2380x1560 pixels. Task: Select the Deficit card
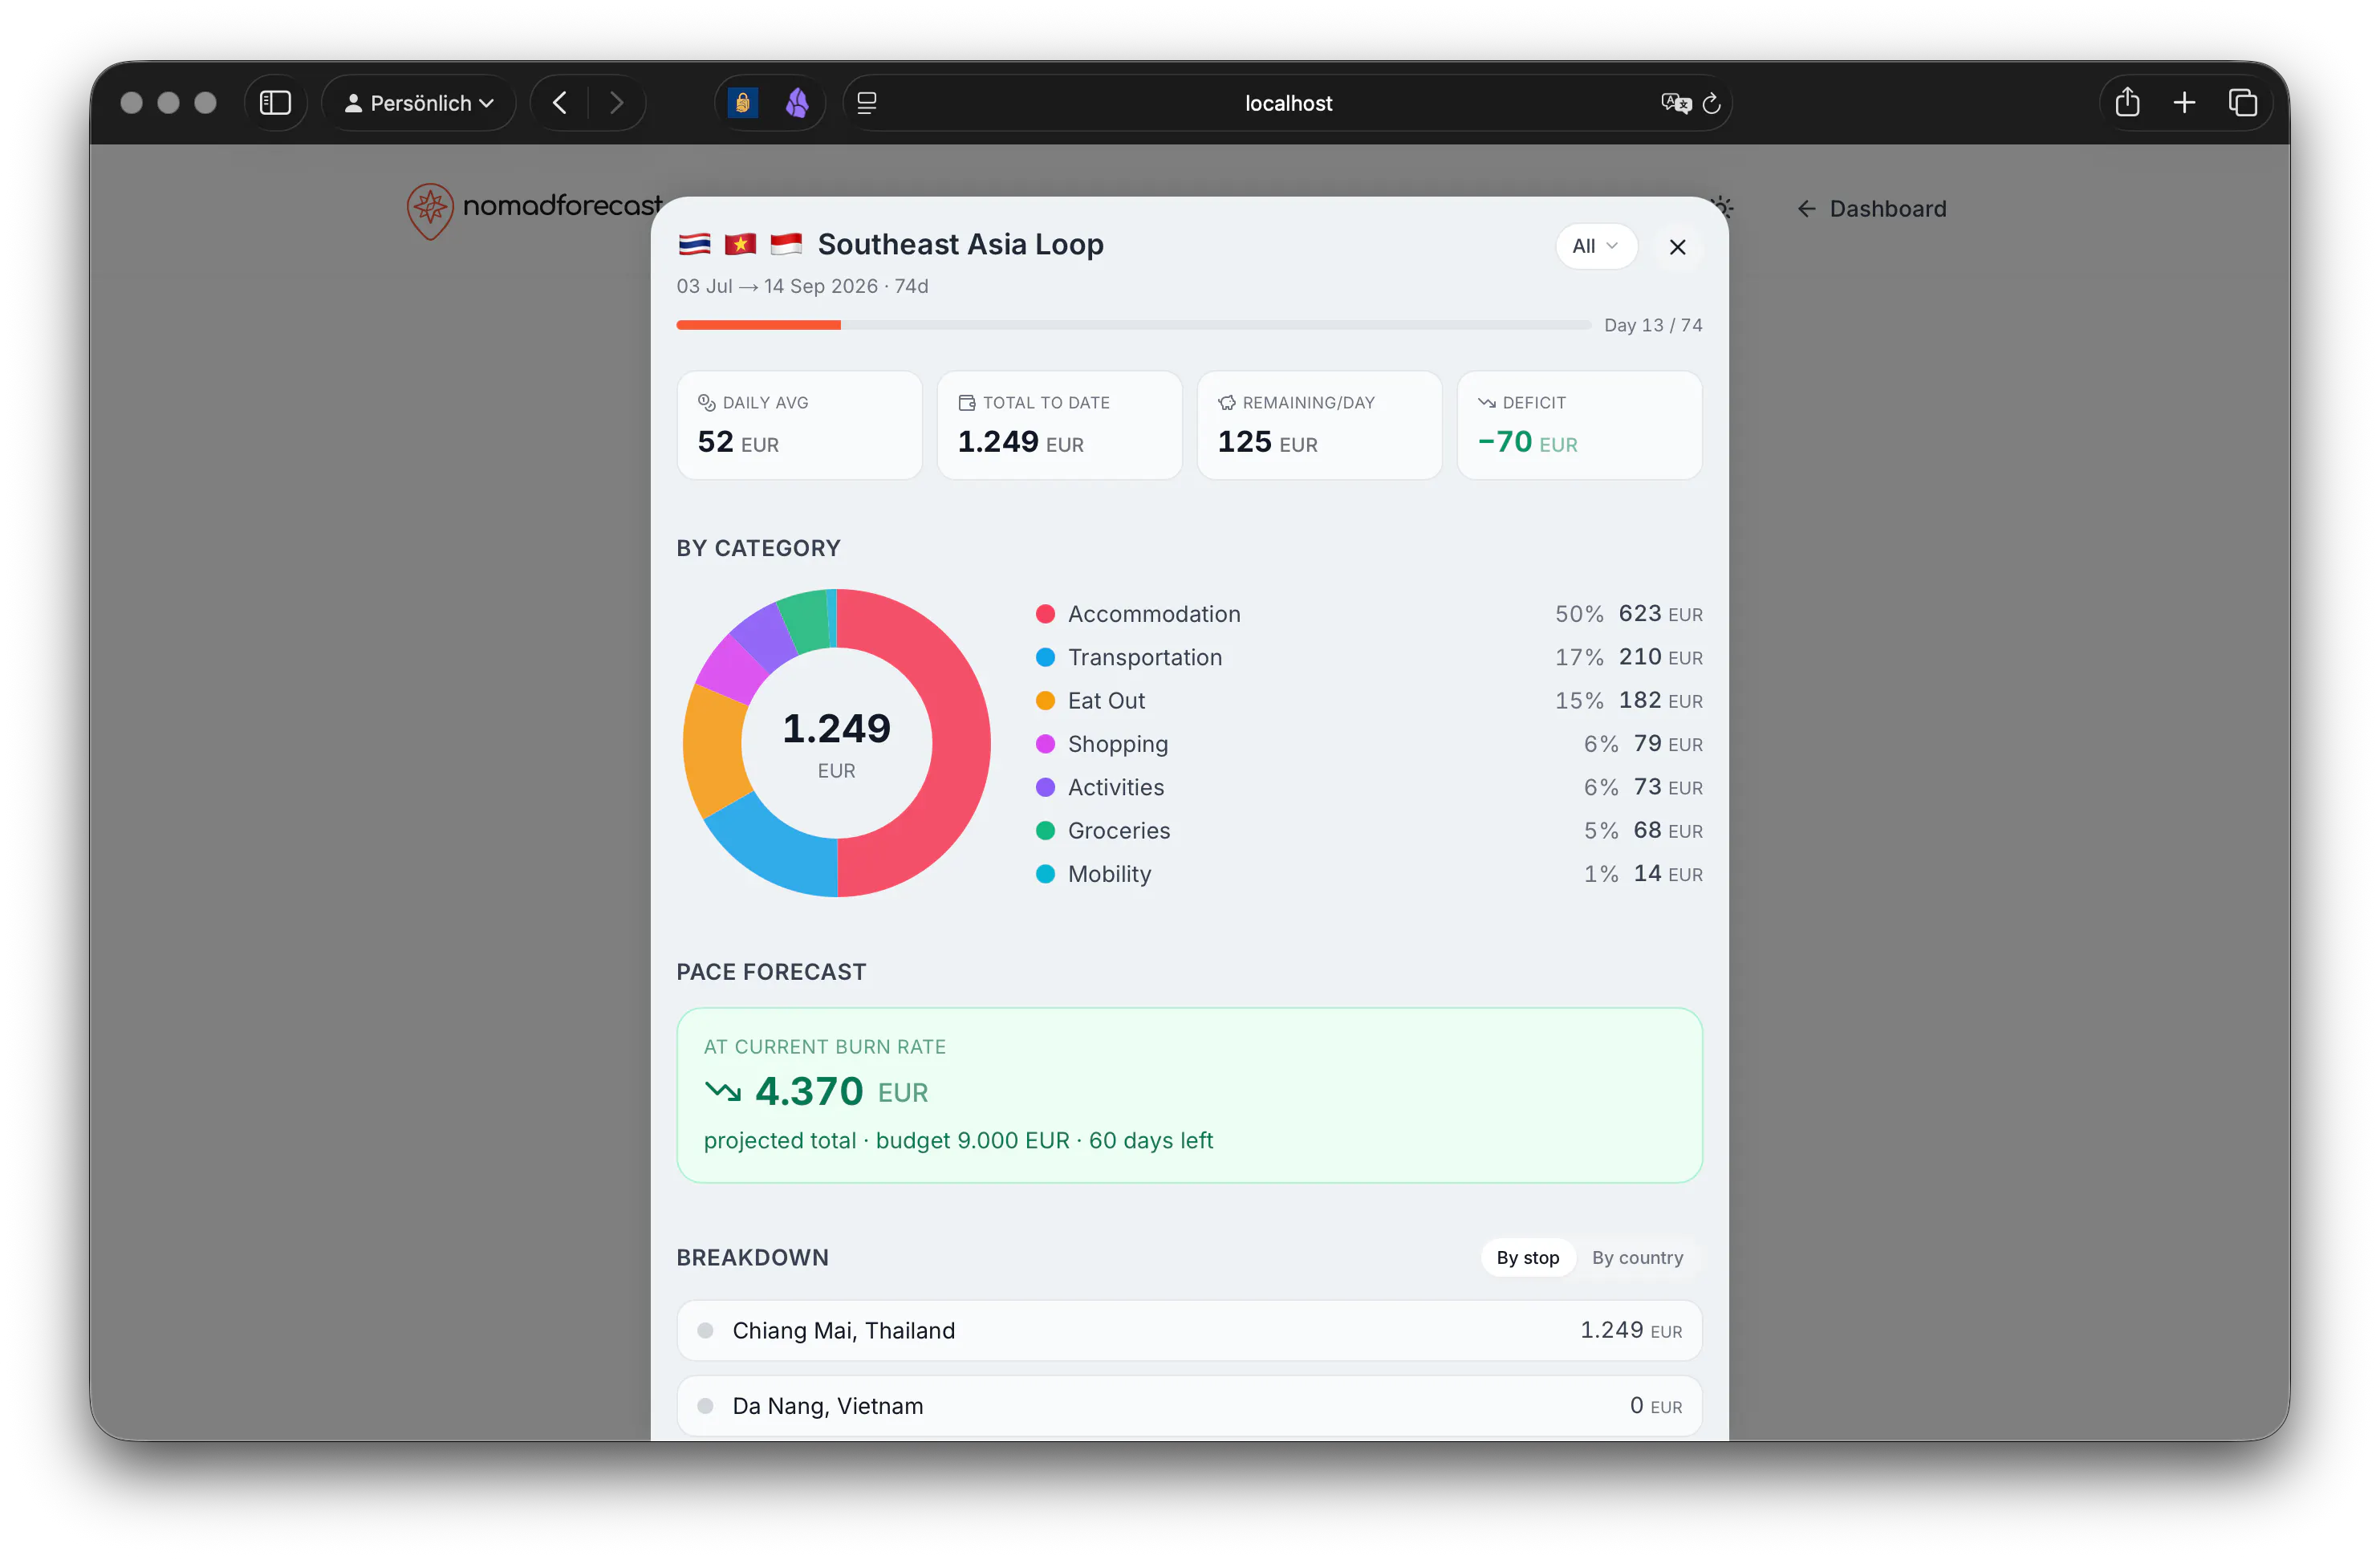click(x=1579, y=425)
